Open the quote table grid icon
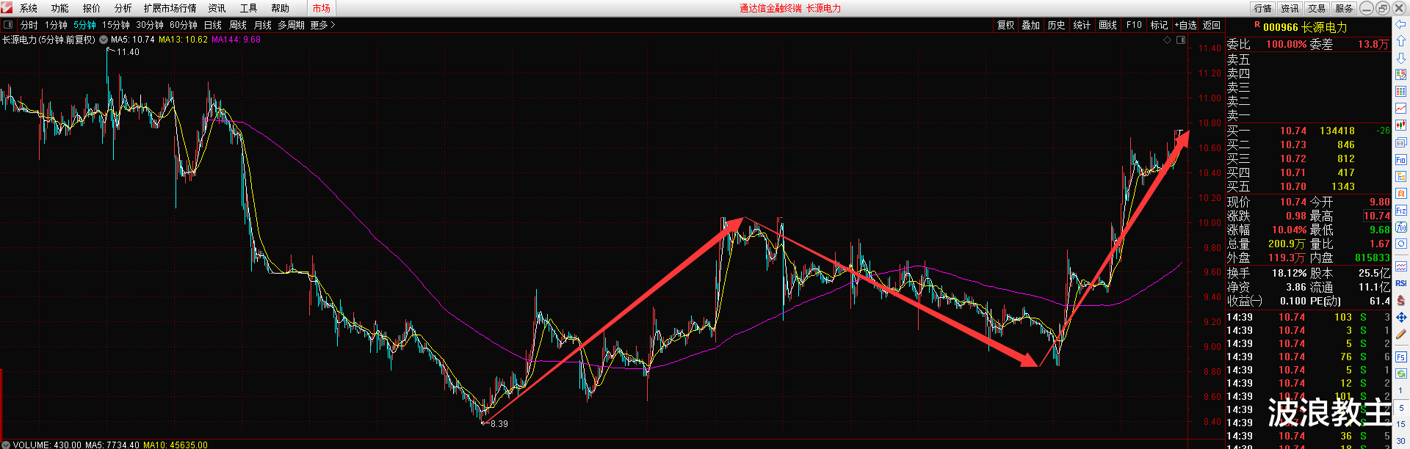Viewport: 1410px width, 449px height. click(1401, 92)
